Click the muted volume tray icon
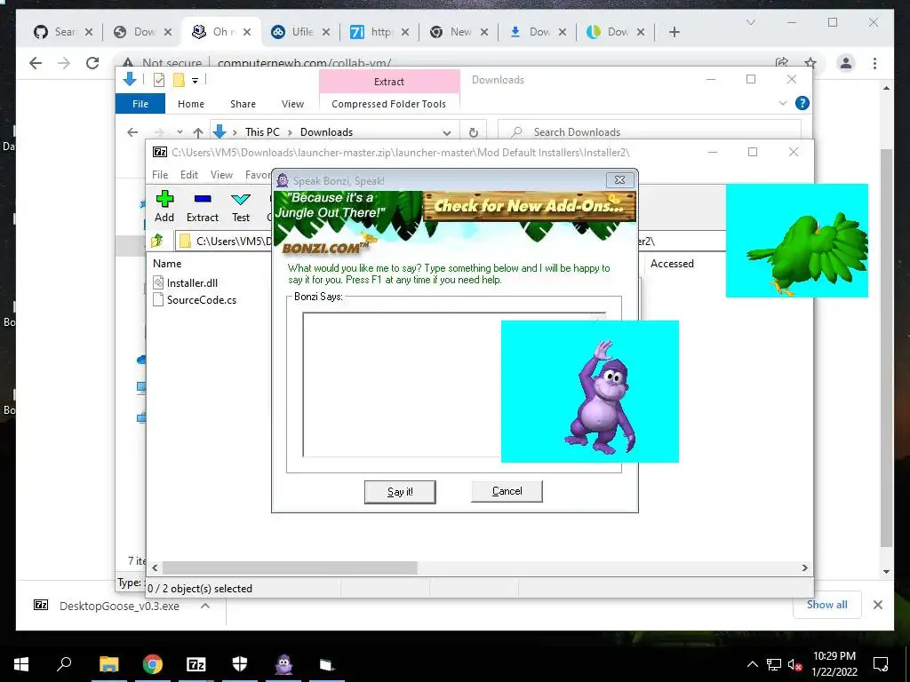This screenshot has width=910, height=682. 794,664
